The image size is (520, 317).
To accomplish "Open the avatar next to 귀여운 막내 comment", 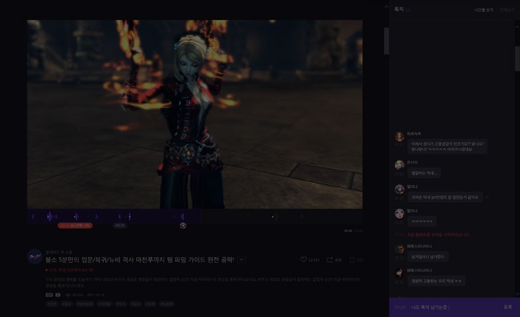I will (399, 189).
